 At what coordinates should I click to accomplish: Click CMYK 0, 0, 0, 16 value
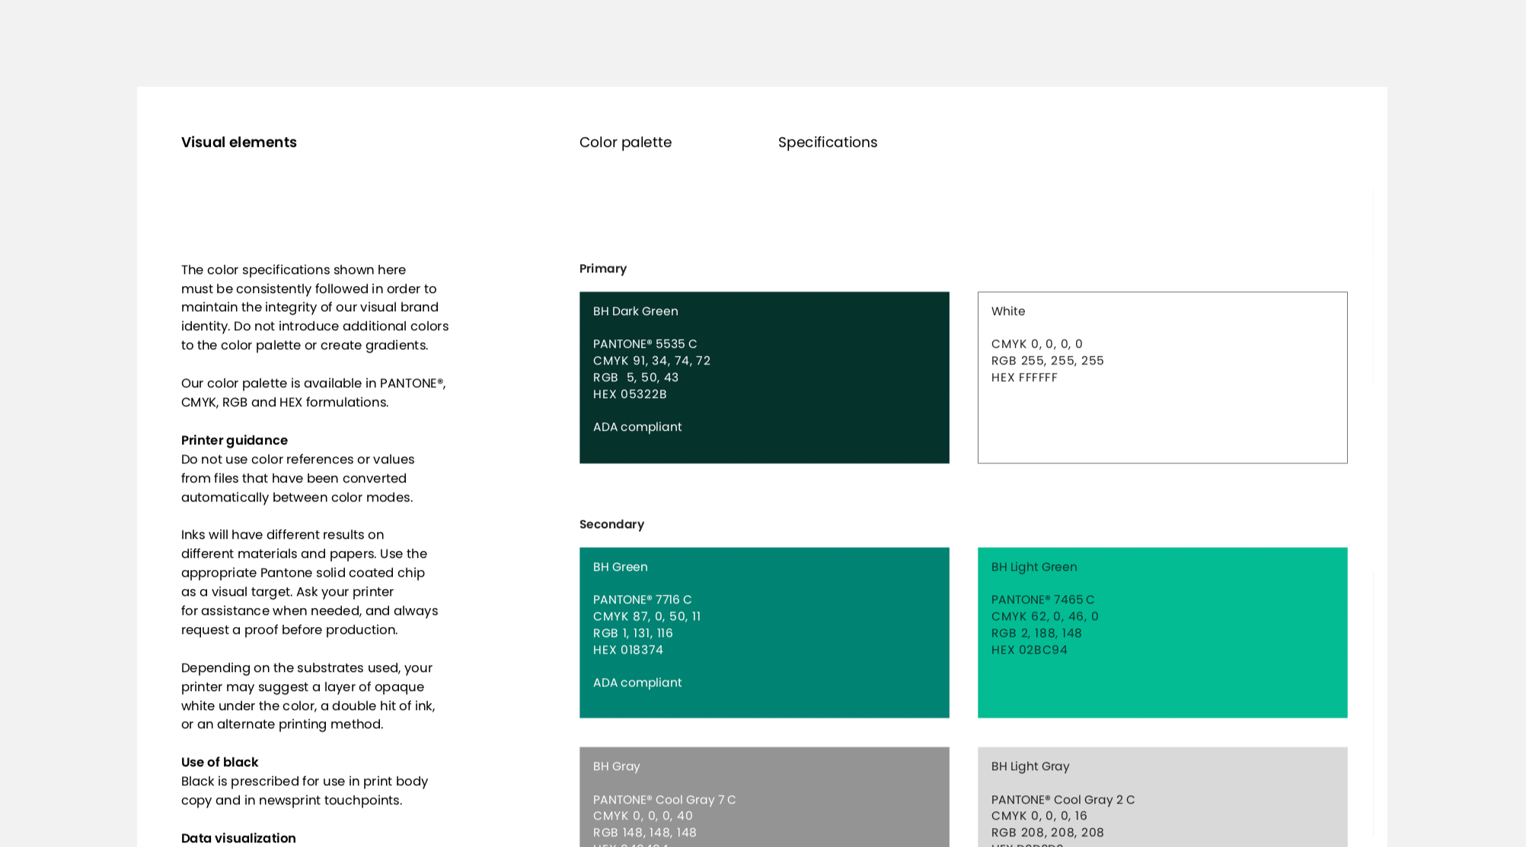[x=1039, y=816]
